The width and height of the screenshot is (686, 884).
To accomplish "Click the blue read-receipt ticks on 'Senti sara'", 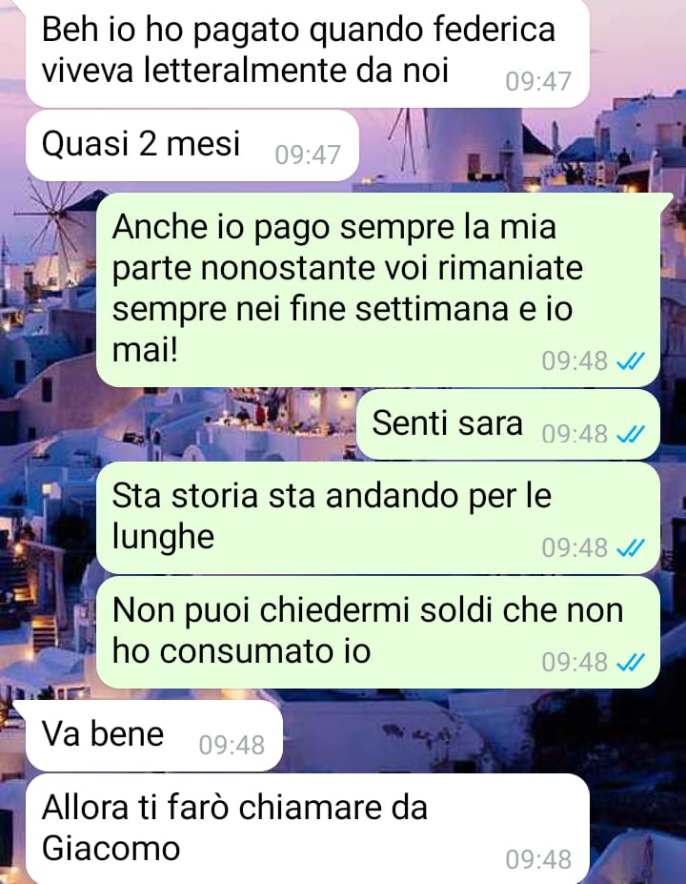I will (x=630, y=434).
